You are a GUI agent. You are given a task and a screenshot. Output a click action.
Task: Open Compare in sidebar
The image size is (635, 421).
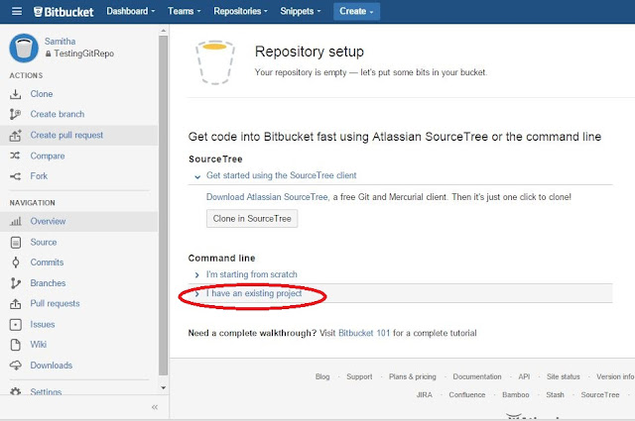[48, 157]
